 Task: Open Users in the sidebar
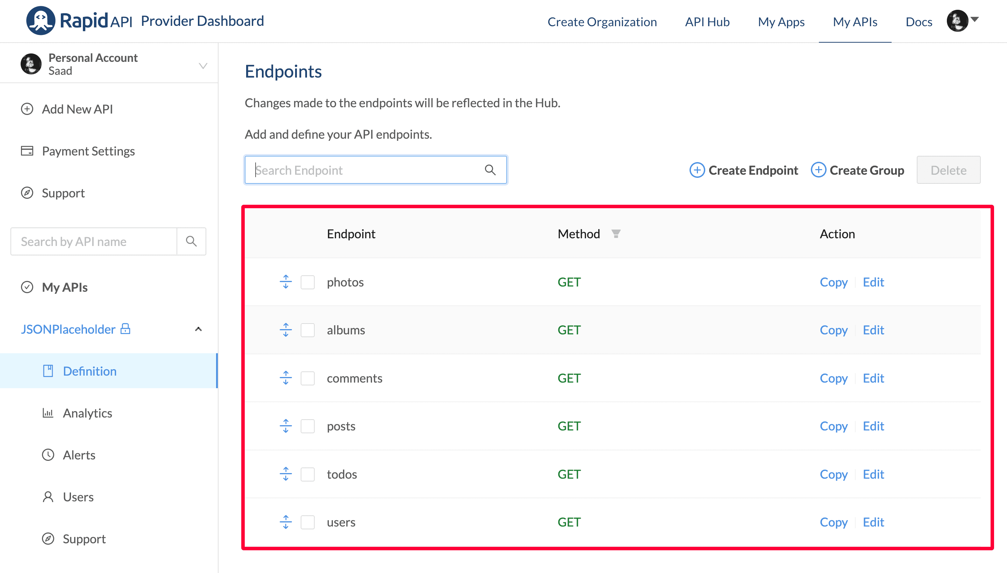click(x=78, y=496)
